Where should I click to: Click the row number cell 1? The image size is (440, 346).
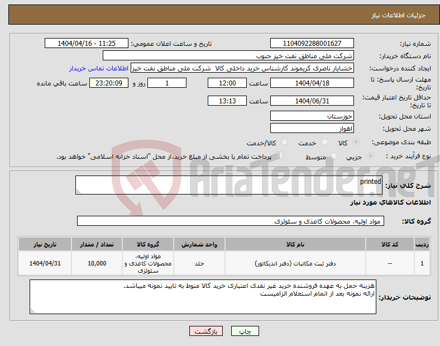(x=422, y=263)
